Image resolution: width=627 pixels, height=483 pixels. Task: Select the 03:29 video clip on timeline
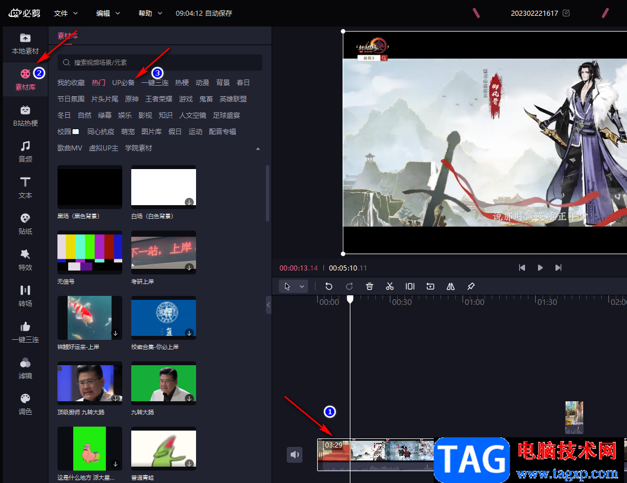pyautogui.click(x=376, y=455)
